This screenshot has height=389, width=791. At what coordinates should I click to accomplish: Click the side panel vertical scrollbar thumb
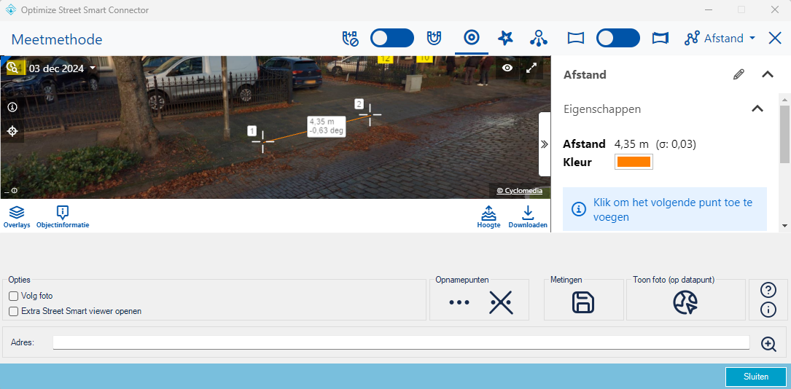pyautogui.click(x=784, y=133)
